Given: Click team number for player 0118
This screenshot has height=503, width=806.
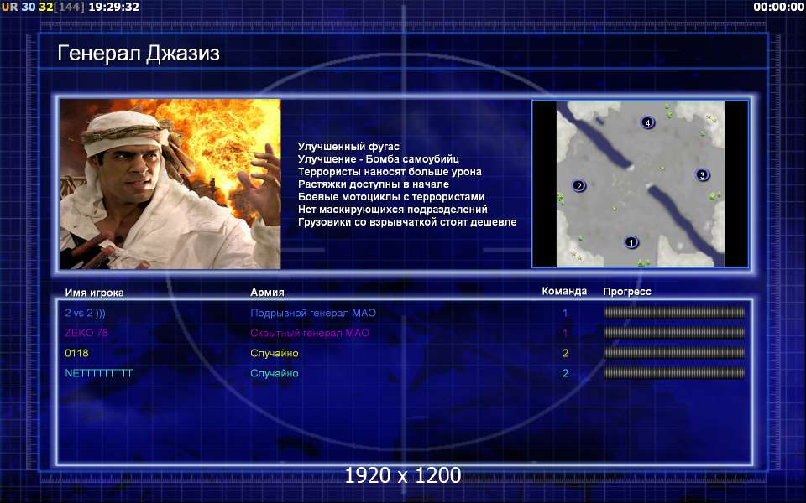Looking at the screenshot, I should 565,353.
